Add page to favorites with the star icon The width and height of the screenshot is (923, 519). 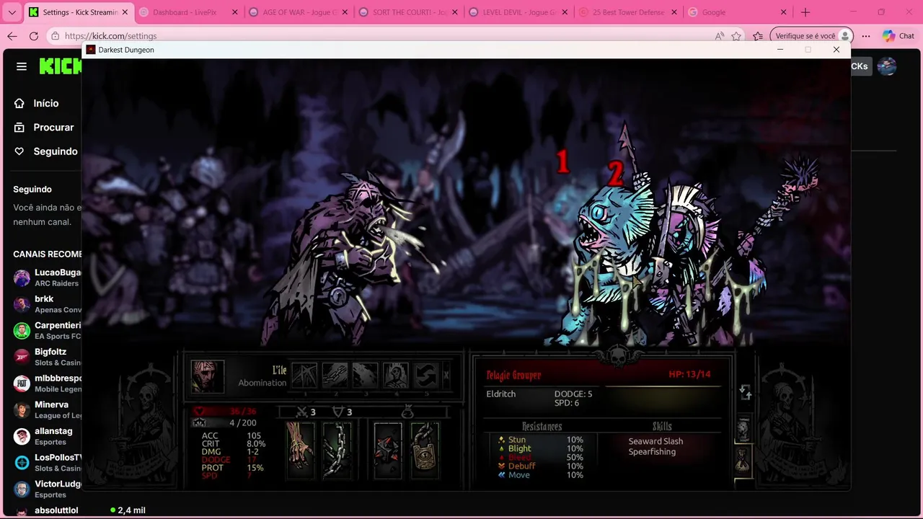click(x=736, y=36)
